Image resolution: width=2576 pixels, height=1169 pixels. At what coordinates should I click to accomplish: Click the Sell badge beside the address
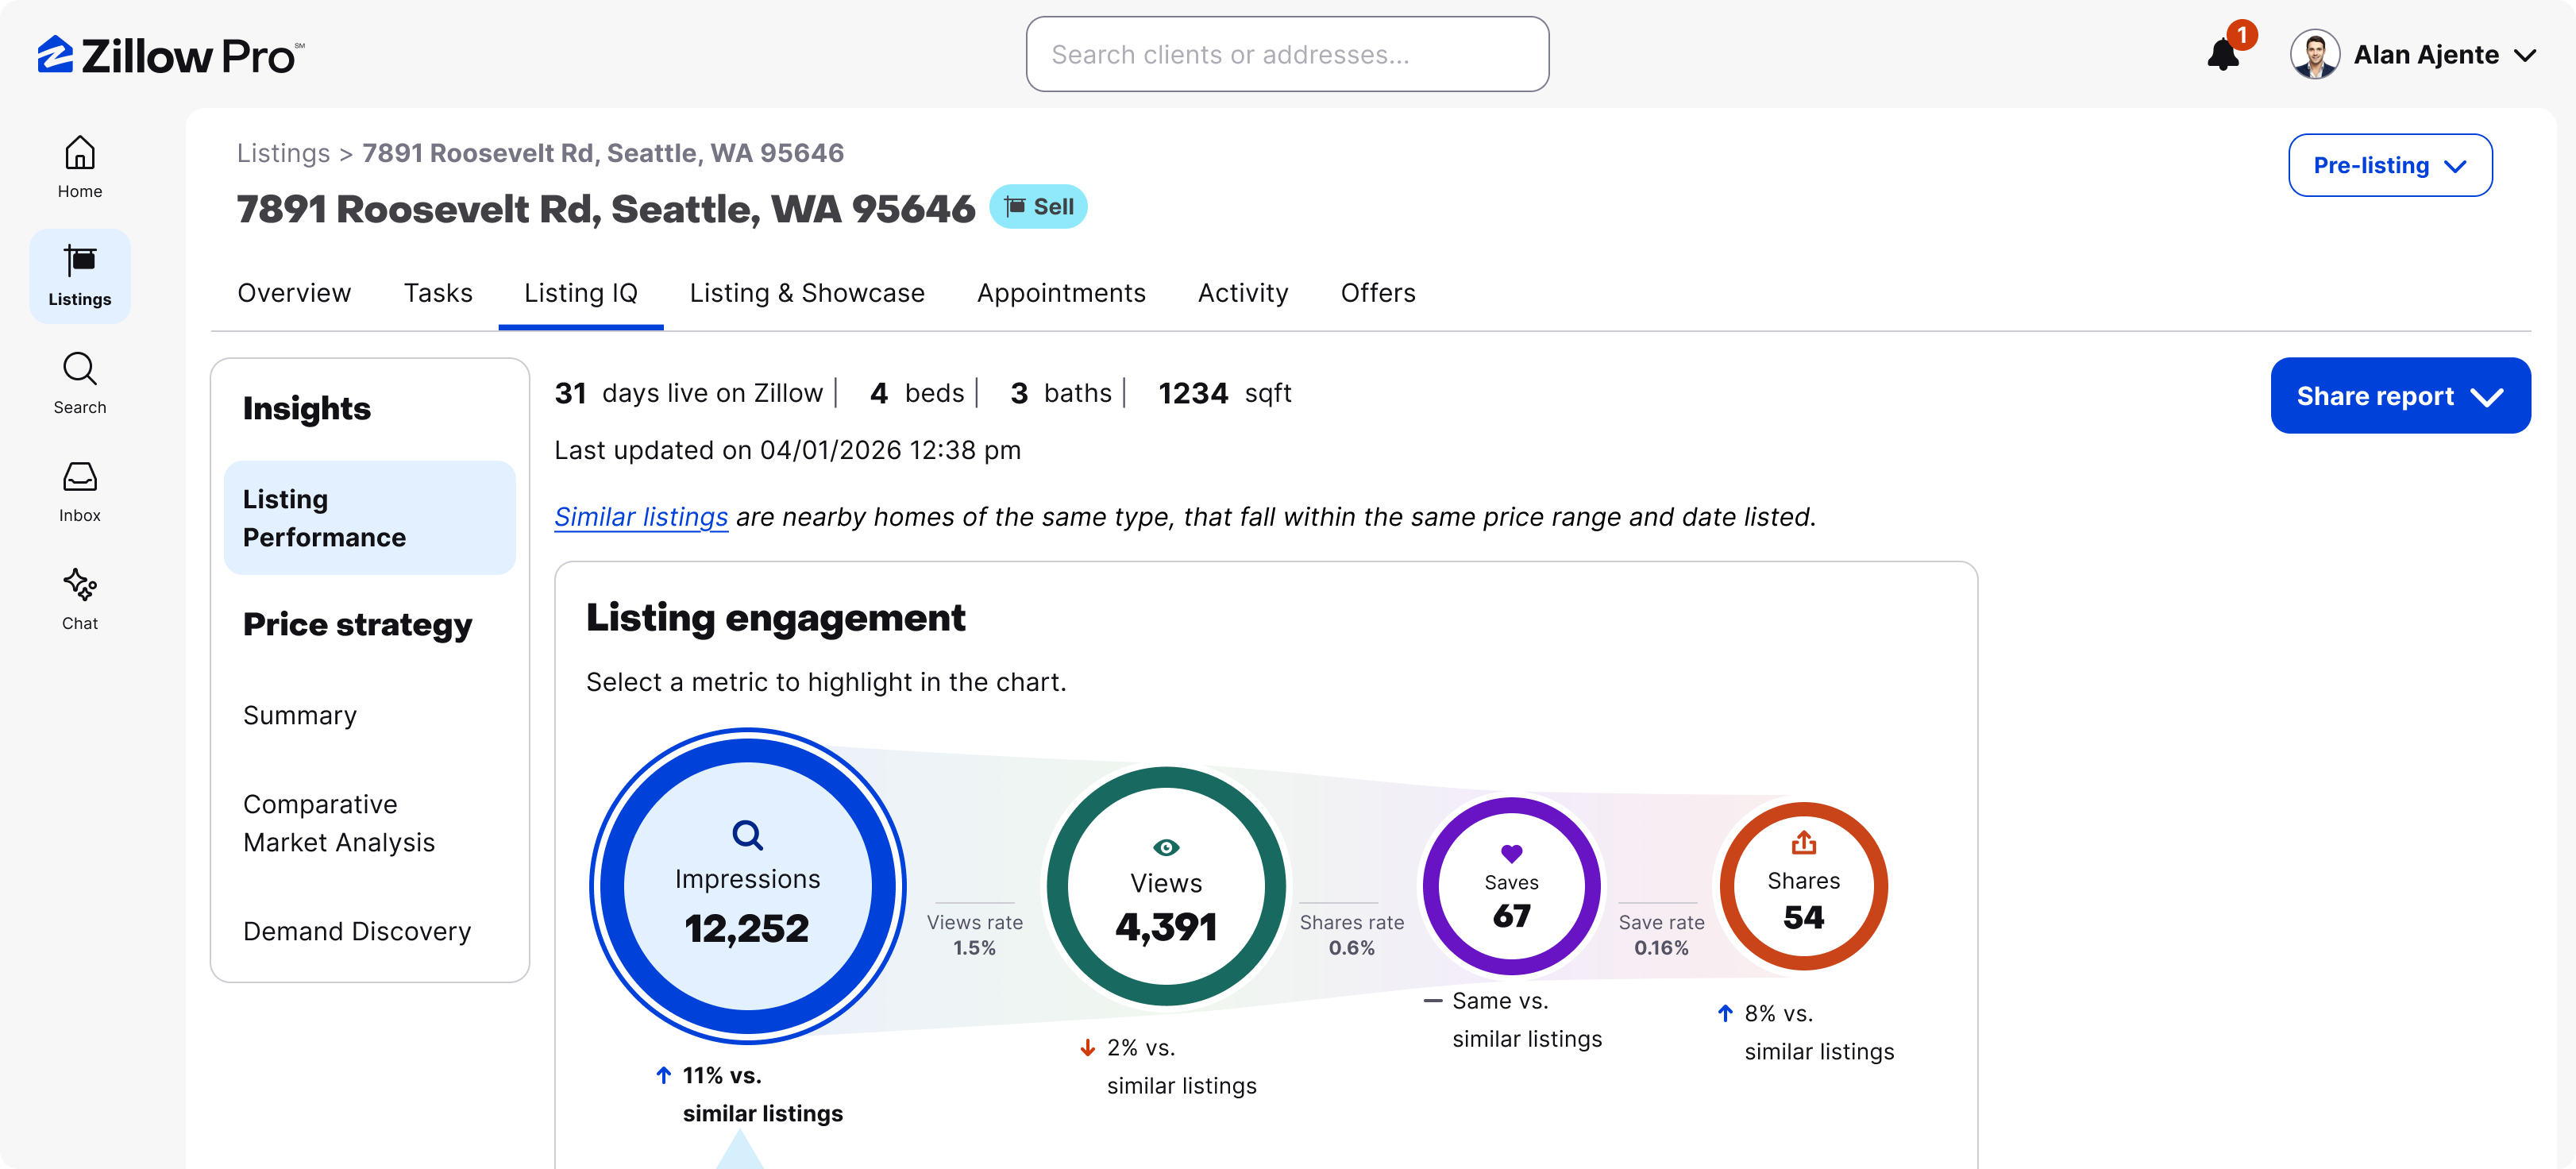1038,207
